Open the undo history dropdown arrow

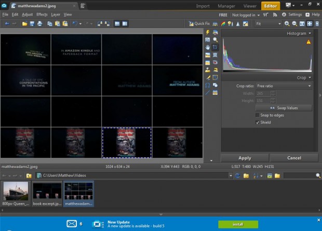81,24
